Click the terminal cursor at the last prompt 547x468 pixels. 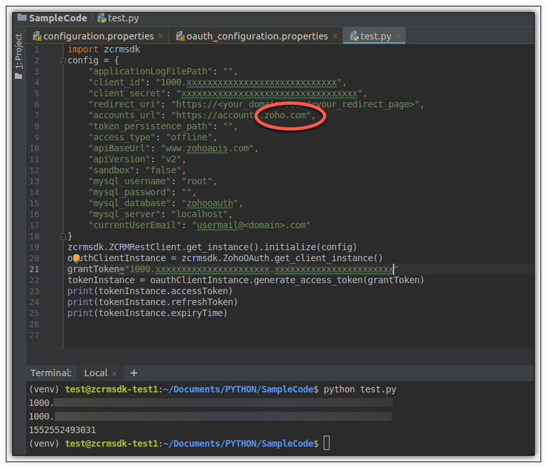click(x=326, y=443)
